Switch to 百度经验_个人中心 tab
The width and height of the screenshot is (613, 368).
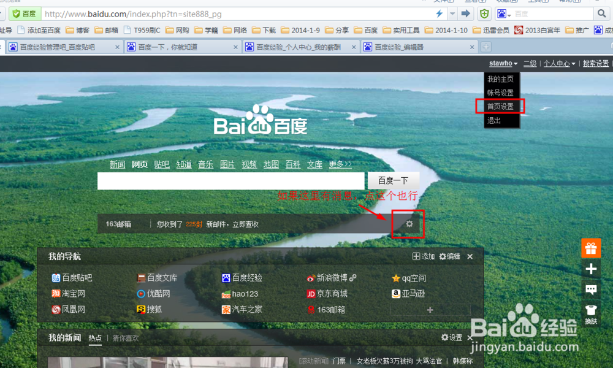point(300,47)
